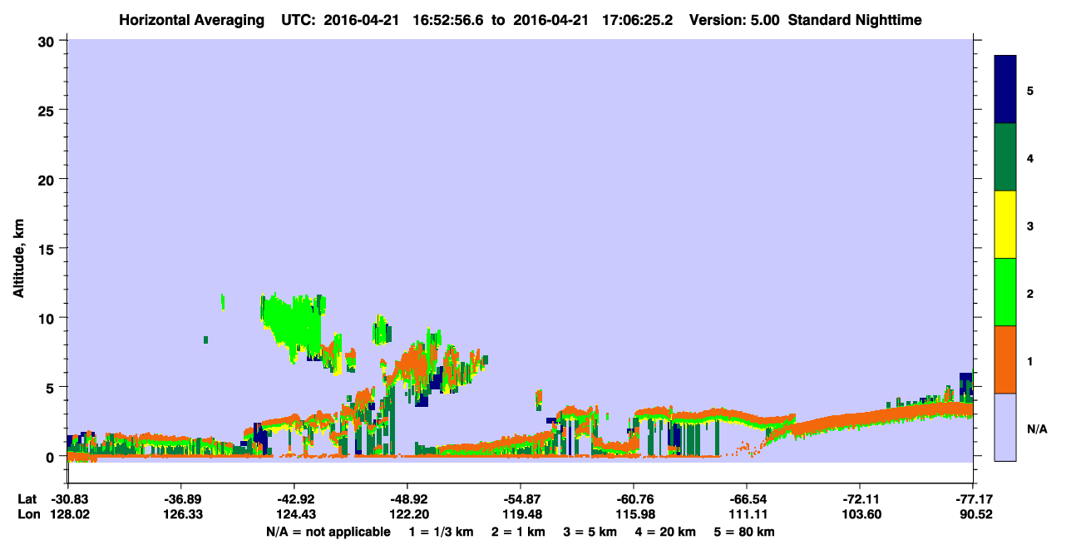The width and height of the screenshot is (1081, 555).
Task: Click the dark blue patch at far right near 5 km
Action: pos(965,383)
